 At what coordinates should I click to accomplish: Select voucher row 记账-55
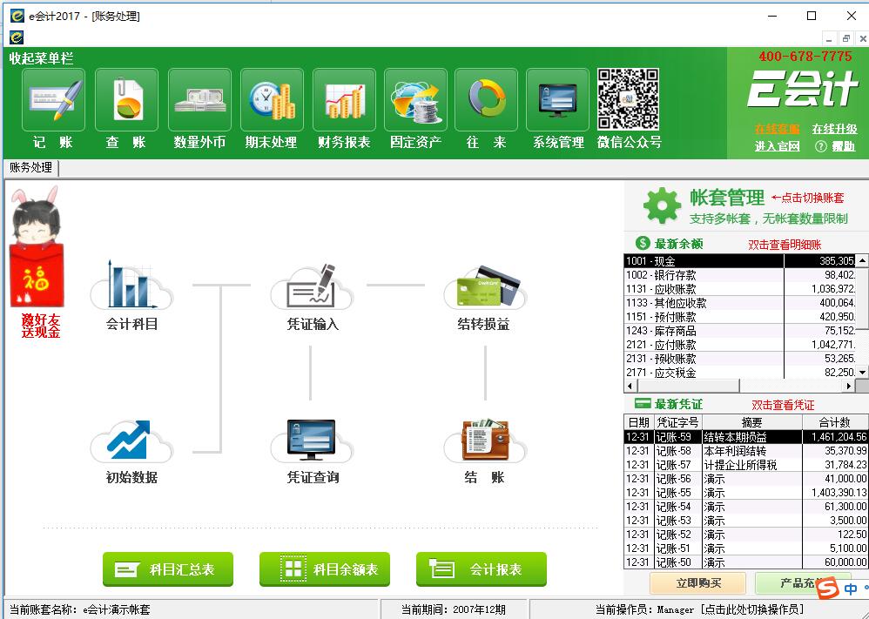(x=746, y=493)
